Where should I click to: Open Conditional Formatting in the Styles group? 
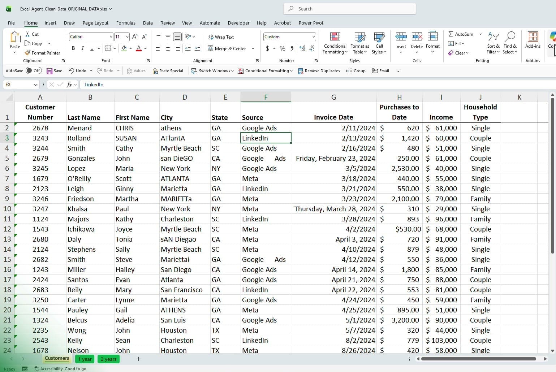335,43
